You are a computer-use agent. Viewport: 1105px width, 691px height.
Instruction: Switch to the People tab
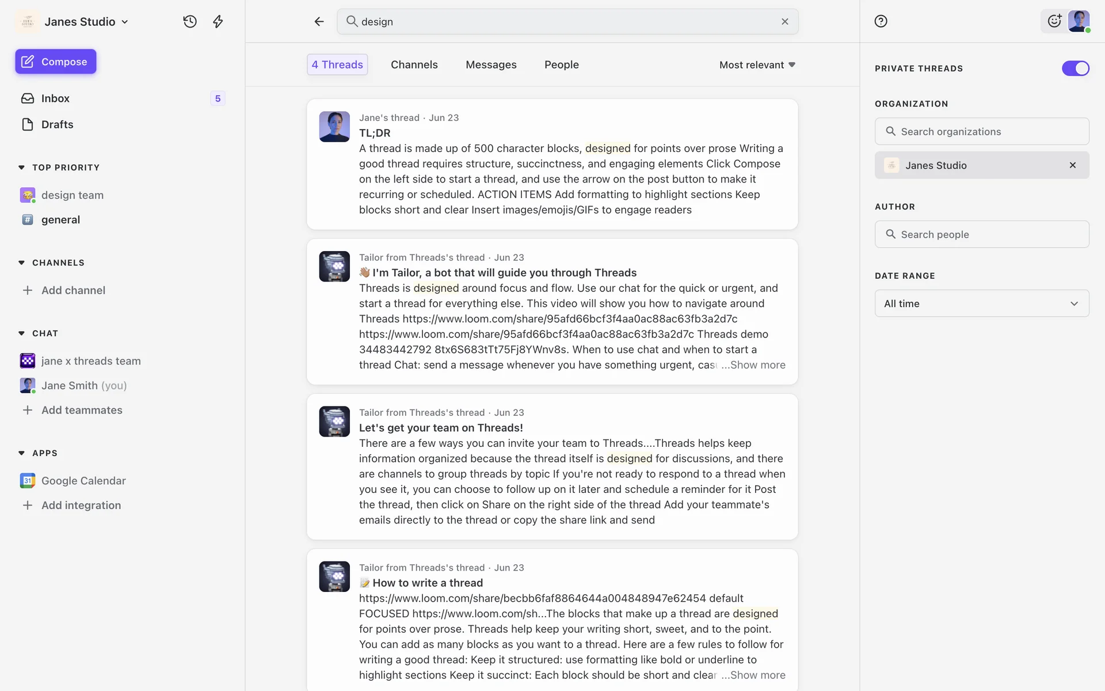pos(561,64)
